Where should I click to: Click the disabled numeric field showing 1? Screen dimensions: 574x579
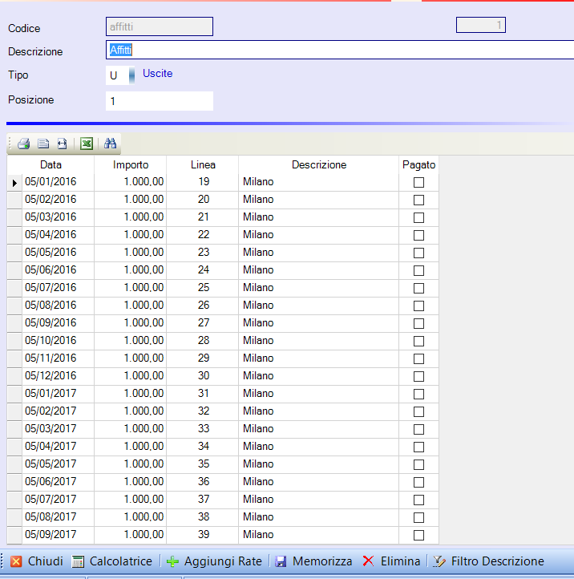tap(481, 25)
